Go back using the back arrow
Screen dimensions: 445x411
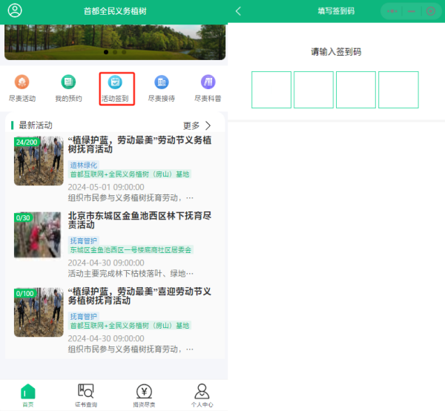click(238, 11)
